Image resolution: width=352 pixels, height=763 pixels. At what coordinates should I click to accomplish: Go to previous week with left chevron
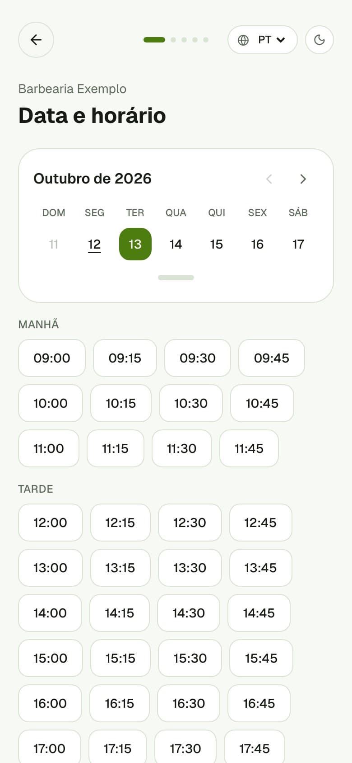click(269, 179)
